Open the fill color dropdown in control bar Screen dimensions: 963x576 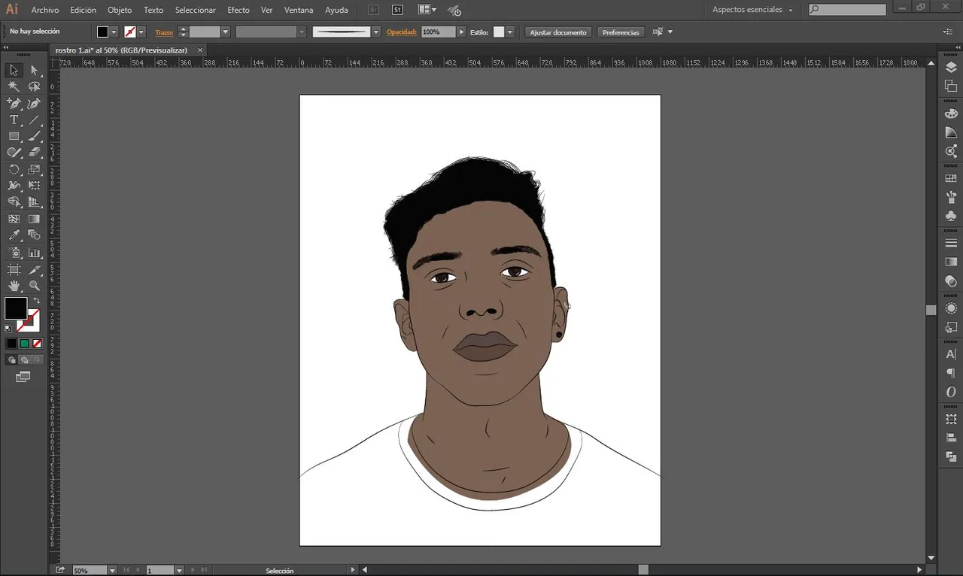point(114,32)
